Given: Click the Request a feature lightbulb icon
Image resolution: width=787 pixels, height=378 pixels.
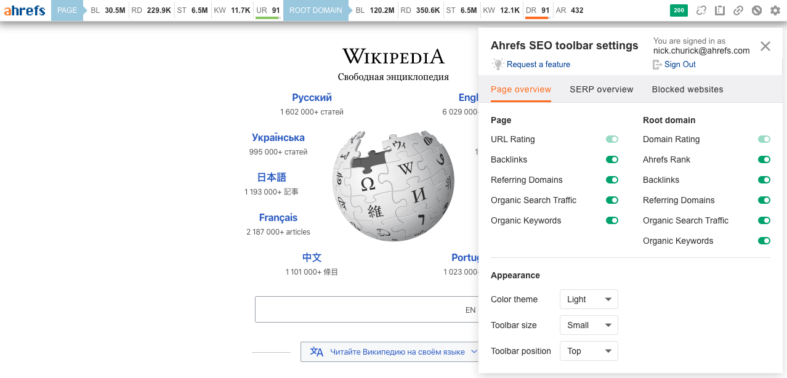Looking at the screenshot, I should (498, 64).
